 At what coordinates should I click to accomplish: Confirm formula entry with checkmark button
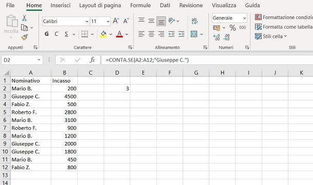(77, 60)
